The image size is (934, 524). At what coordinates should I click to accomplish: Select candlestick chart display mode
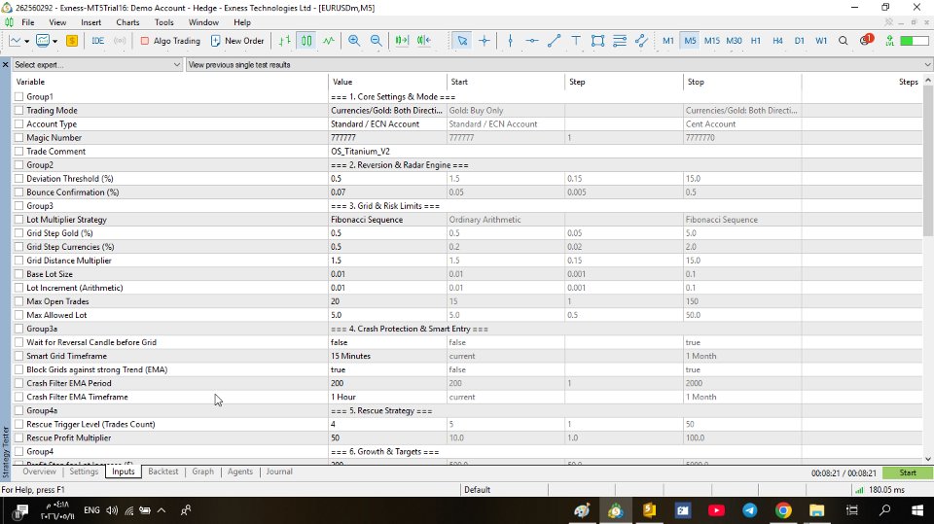click(x=306, y=41)
